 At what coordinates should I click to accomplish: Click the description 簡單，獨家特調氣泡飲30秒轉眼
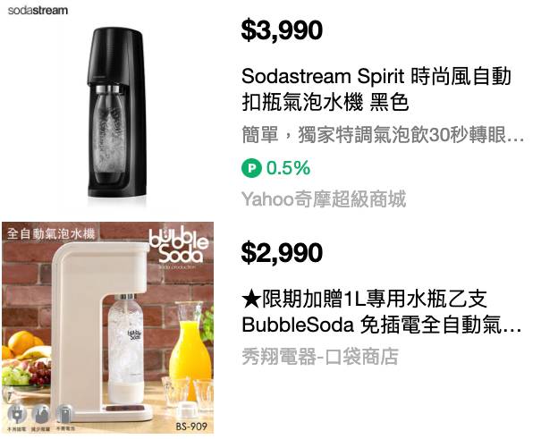[x=383, y=135]
